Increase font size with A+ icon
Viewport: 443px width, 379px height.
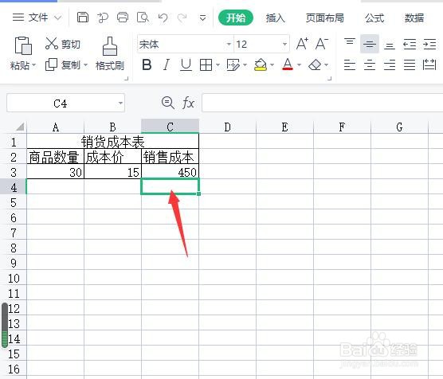302,44
